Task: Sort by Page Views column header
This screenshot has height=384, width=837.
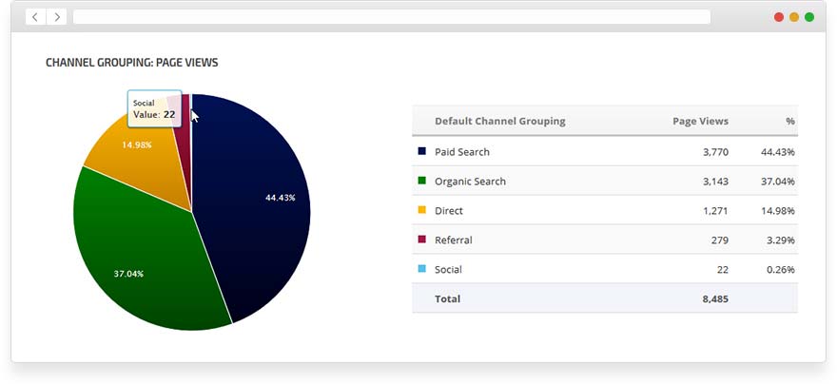Action: 700,121
